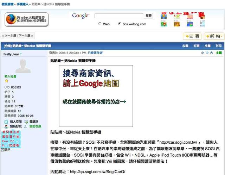Image resolution: width=225 pixels, height=175 pixels.
Task: Expand the 新帖 button dropdown arrow
Action: (x=222, y=36)
